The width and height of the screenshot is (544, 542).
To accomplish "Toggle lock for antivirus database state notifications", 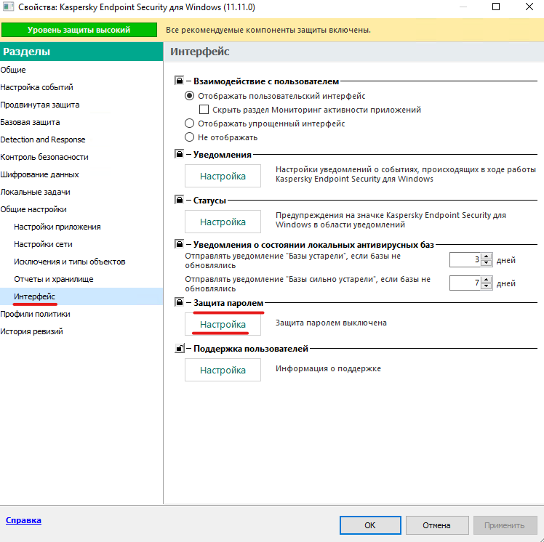I will [x=179, y=244].
